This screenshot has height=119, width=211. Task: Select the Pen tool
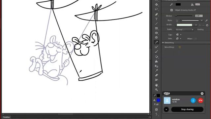point(156,14)
